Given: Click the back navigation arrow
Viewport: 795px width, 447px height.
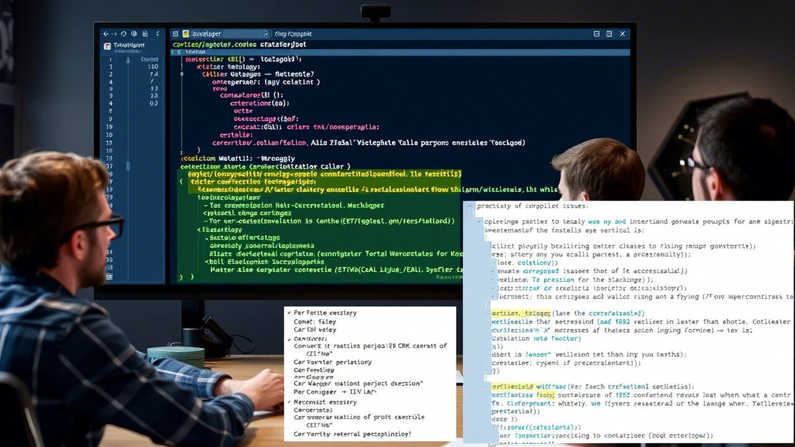Looking at the screenshot, I should (106, 34).
